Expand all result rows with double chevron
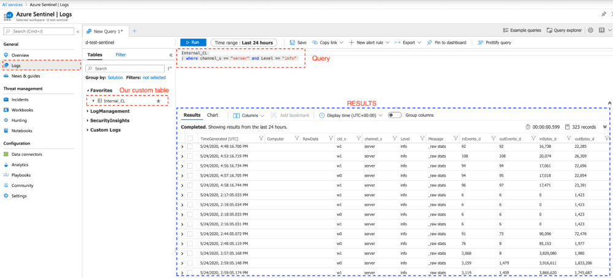 click(605, 126)
